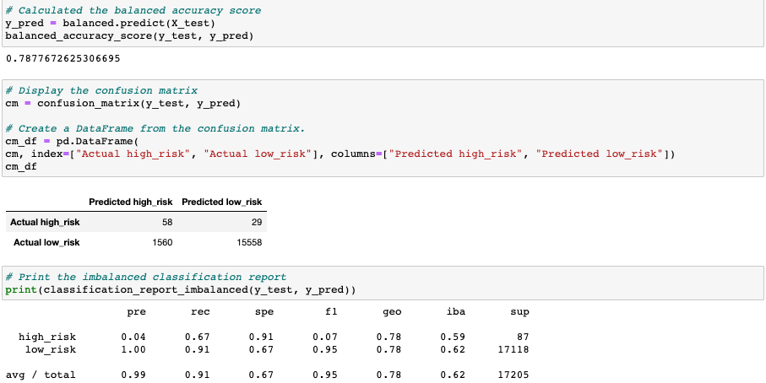Click the 'Actual high_risk' row label

[45, 223]
